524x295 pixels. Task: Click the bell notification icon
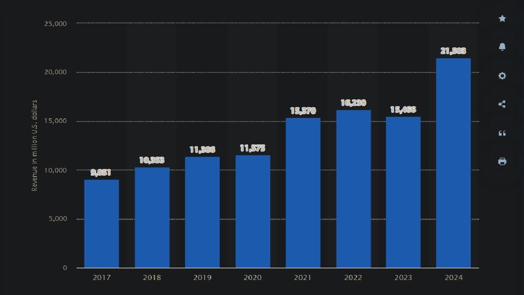click(x=502, y=47)
